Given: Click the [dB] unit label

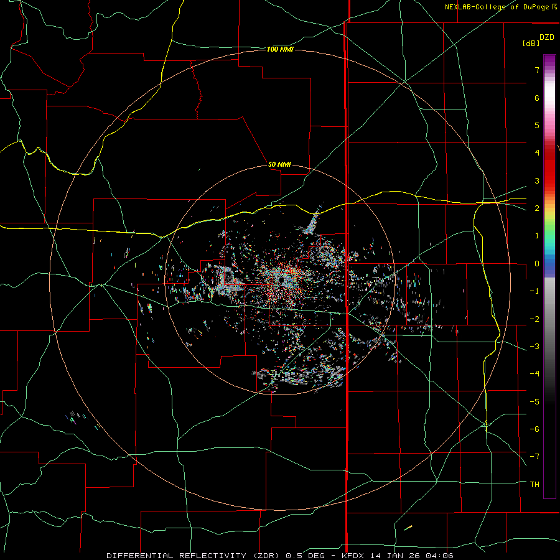Looking at the screenshot, I should pyautogui.click(x=531, y=43).
